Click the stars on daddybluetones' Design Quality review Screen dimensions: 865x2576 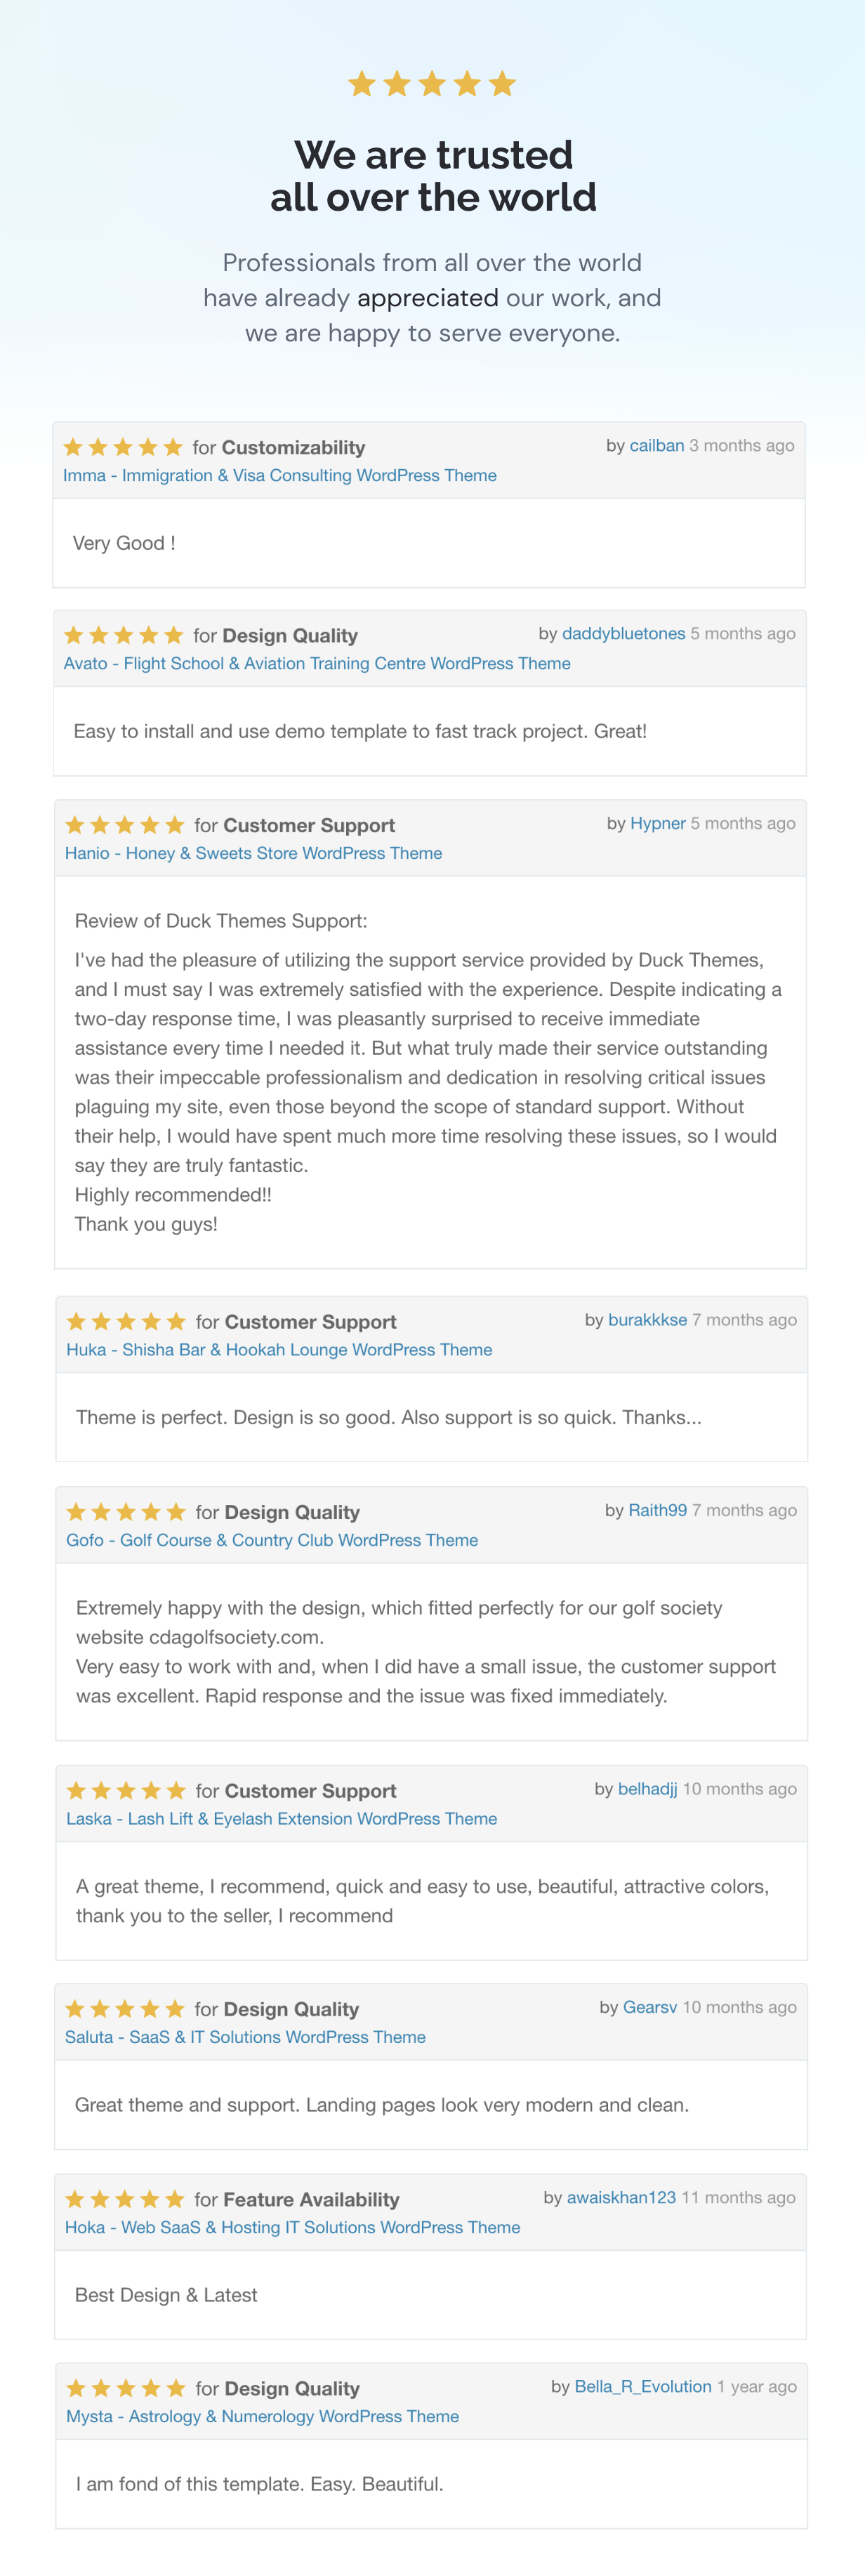pos(124,635)
